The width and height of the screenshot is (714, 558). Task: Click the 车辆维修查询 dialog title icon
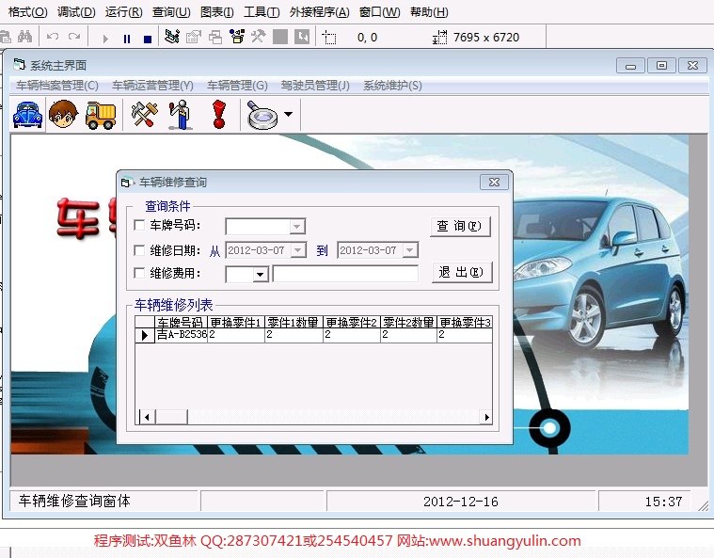click(127, 183)
